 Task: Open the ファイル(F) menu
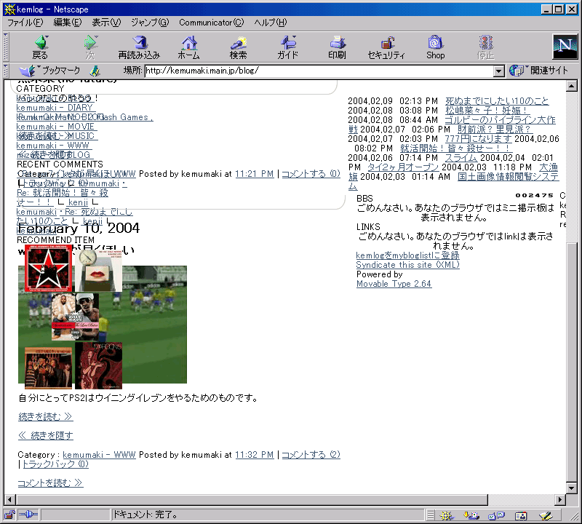point(25,23)
